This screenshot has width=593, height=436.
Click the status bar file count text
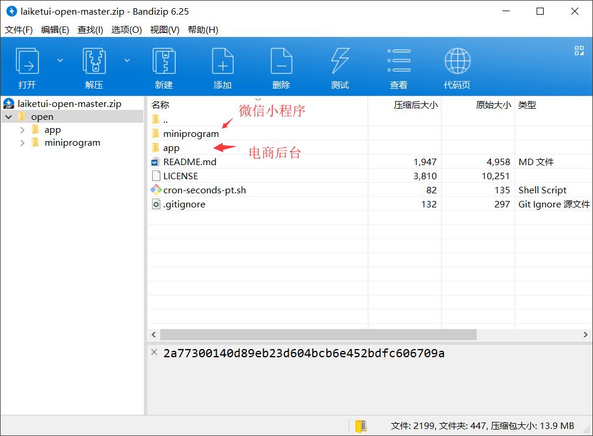pos(482,426)
